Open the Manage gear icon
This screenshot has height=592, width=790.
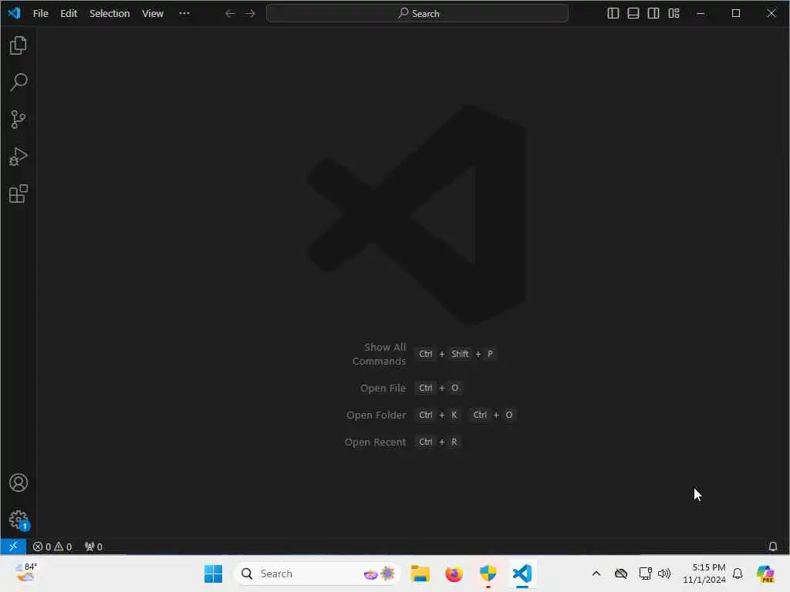point(19,520)
